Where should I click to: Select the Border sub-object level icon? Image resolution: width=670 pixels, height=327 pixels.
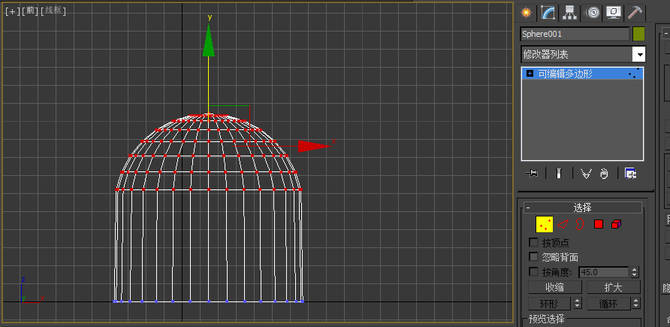579,224
